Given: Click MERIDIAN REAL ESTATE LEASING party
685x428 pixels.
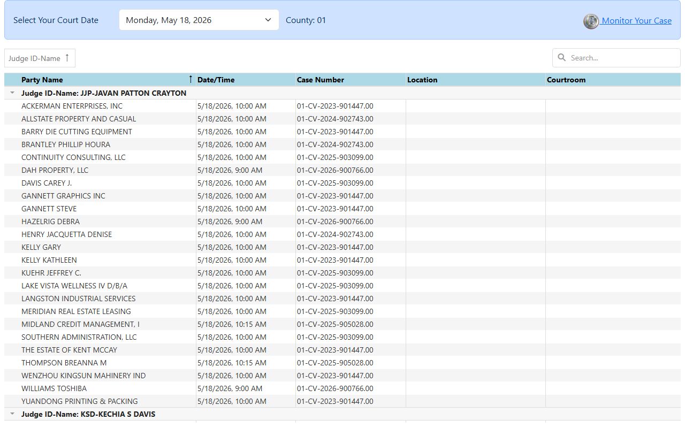Looking at the screenshot, I should 76,311.
